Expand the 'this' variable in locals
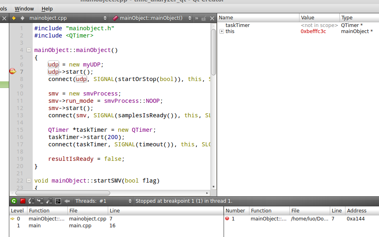 pyautogui.click(x=222, y=31)
